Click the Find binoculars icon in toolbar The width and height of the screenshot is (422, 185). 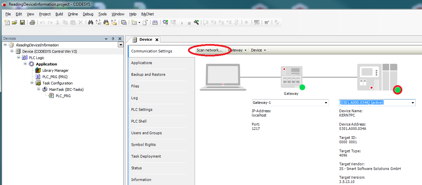(90, 22)
